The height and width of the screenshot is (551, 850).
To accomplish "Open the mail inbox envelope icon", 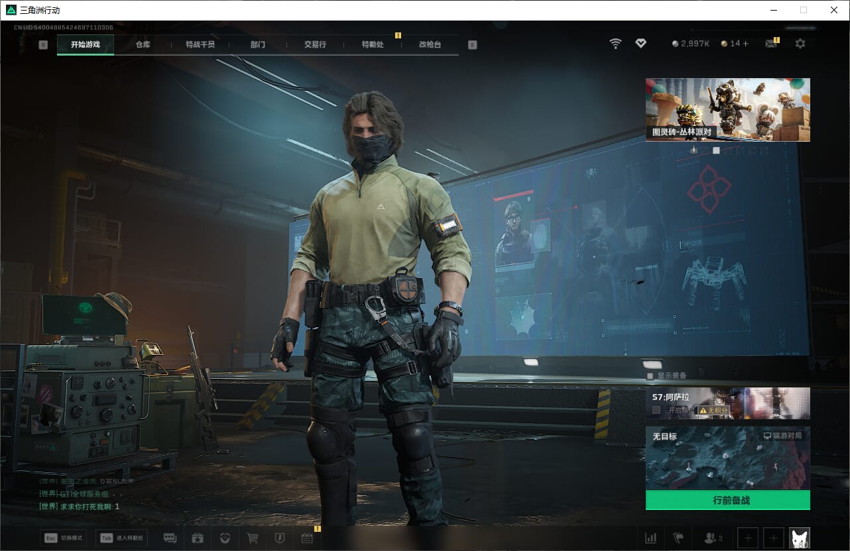I will click(x=770, y=44).
